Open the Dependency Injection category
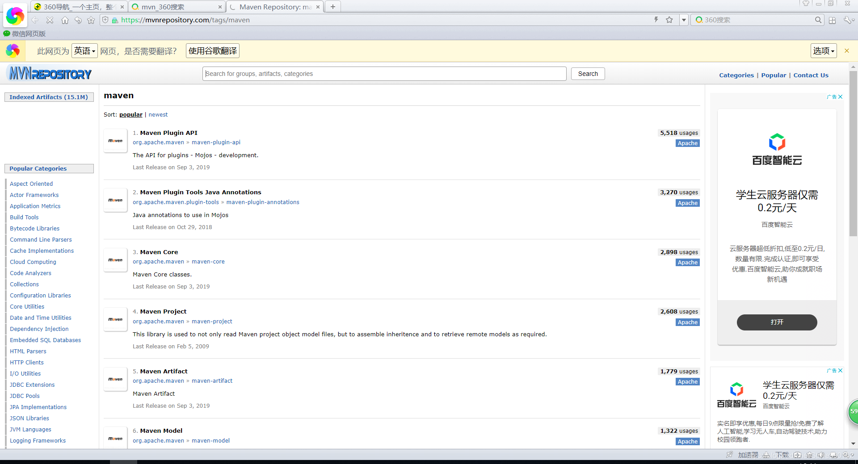 39,329
